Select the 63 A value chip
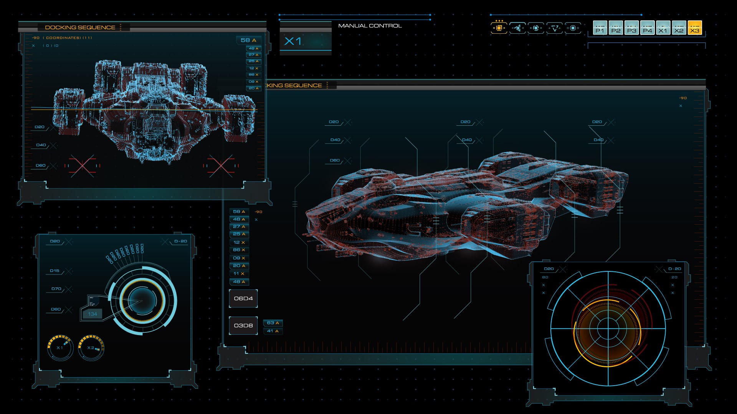 (x=273, y=323)
